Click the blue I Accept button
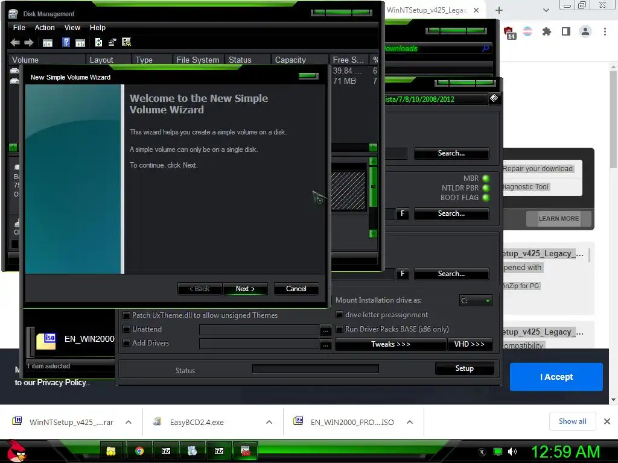This screenshot has width=618, height=463. (x=556, y=377)
